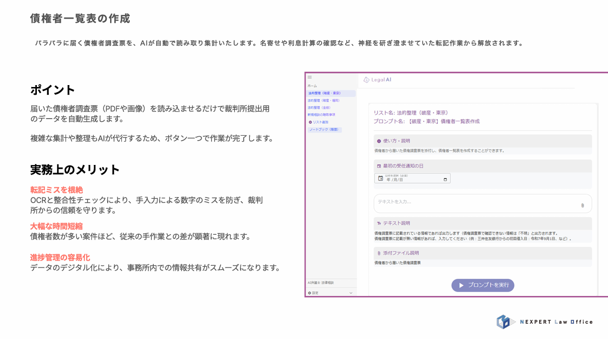Click the プロンプトを実行 button
The width and height of the screenshot is (608, 339).
[483, 285]
